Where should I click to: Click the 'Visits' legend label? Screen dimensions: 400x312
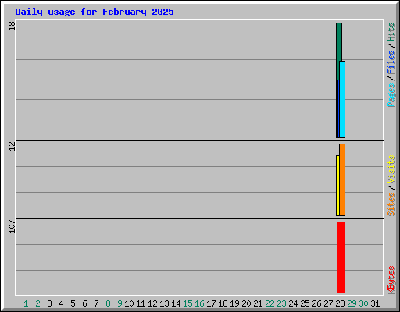pyautogui.click(x=391, y=169)
